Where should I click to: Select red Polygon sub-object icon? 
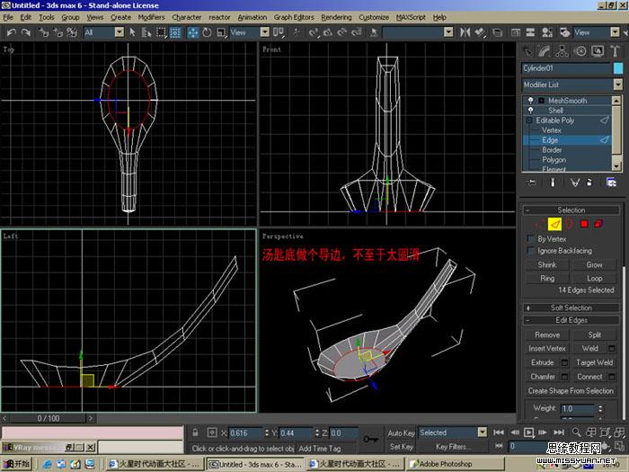pos(584,224)
